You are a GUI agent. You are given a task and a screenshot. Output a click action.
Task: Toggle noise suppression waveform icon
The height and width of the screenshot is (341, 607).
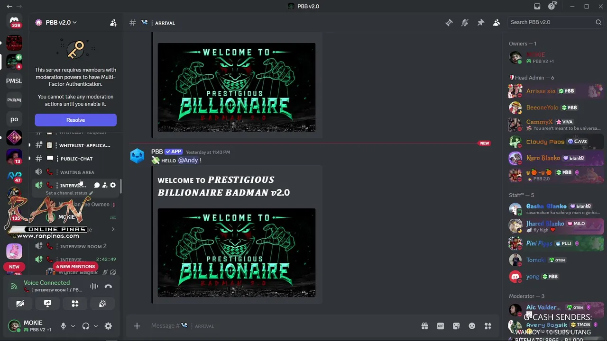[94, 286]
